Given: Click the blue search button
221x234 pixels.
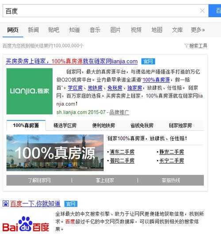Looking at the screenshot, I should click(x=215, y=11).
